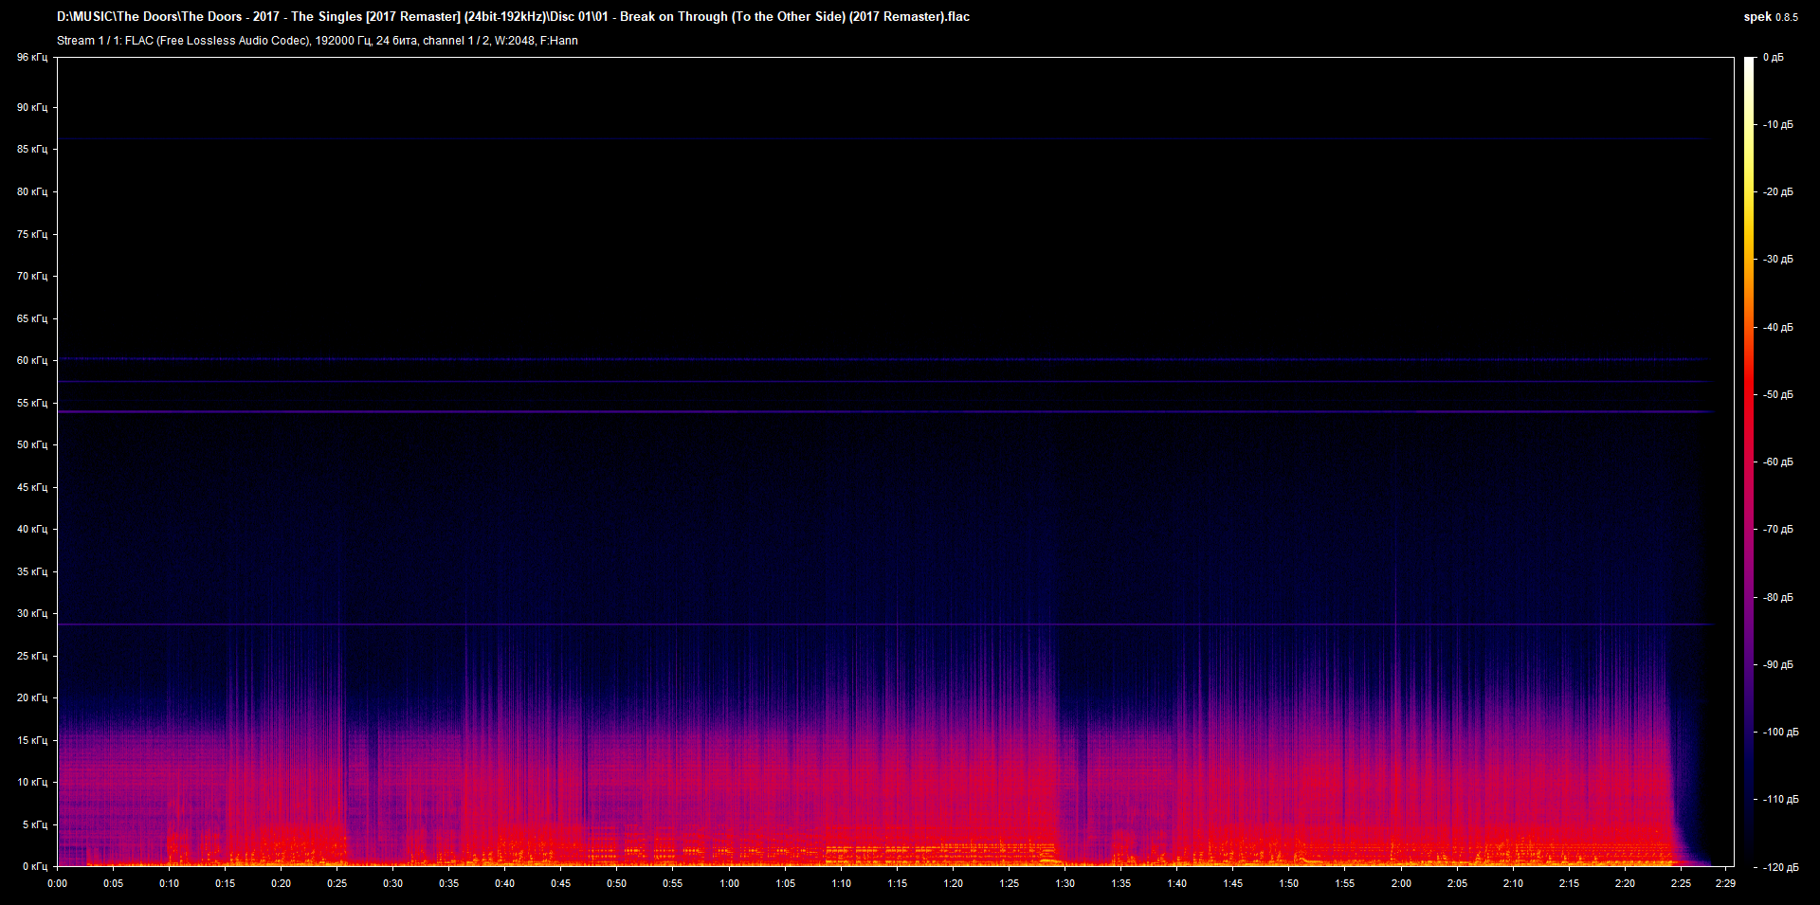
Task: Click the 60 кГц frequency axis label
Action: 31,360
